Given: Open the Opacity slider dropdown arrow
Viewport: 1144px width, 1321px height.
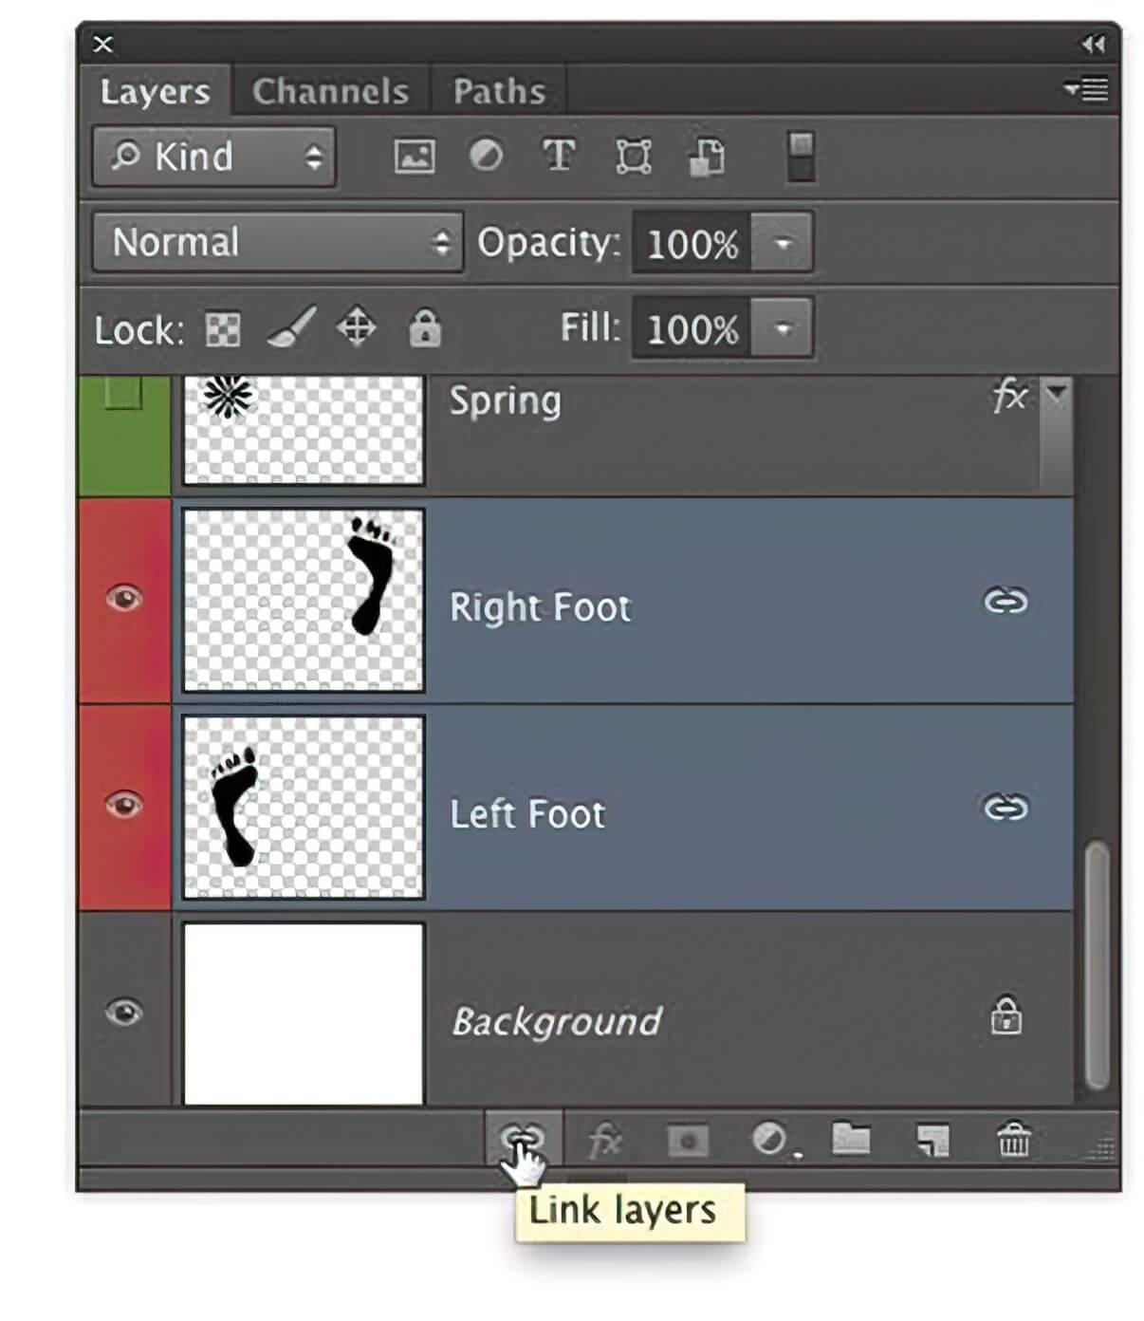Looking at the screenshot, I should click(x=783, y=244).
